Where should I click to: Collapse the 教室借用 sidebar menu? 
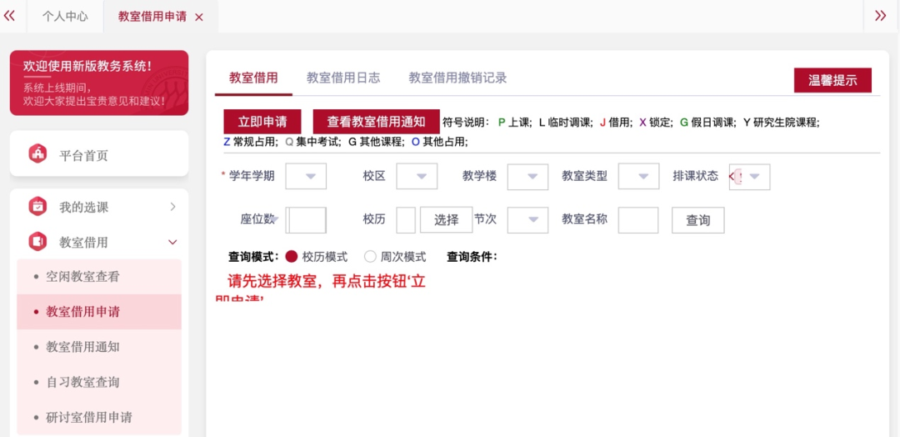(x=172, y=242)
